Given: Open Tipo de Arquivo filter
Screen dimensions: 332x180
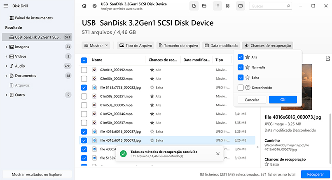Looking at the screenshot, I should click(136, 45).
